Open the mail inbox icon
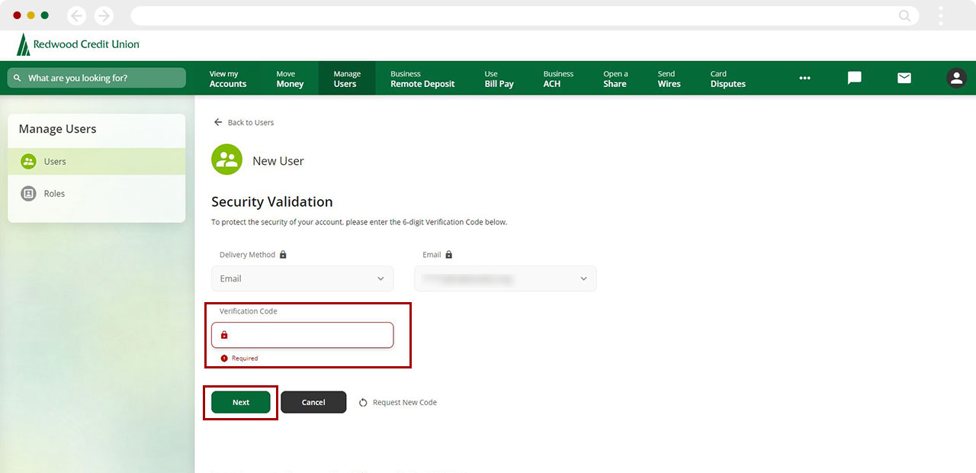 904,78
